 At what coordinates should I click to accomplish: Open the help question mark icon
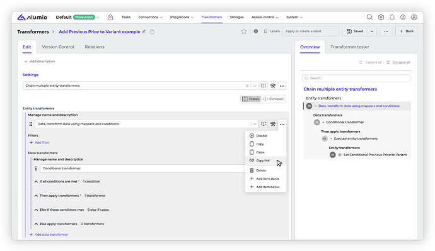click(403, 17)
